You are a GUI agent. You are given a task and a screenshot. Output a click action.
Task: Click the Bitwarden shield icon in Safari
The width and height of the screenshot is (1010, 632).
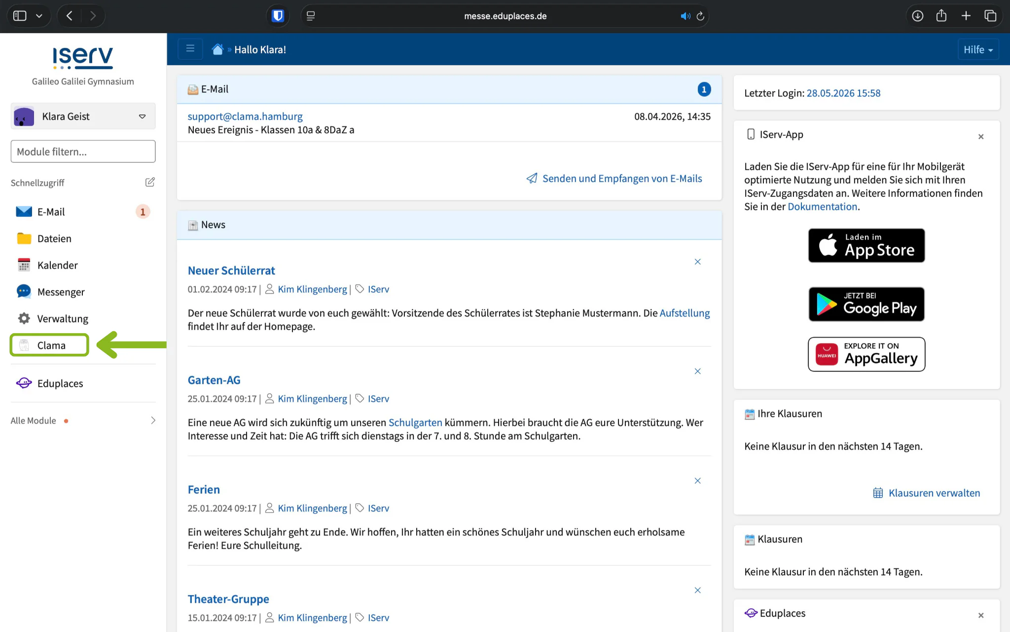[278, 16]
